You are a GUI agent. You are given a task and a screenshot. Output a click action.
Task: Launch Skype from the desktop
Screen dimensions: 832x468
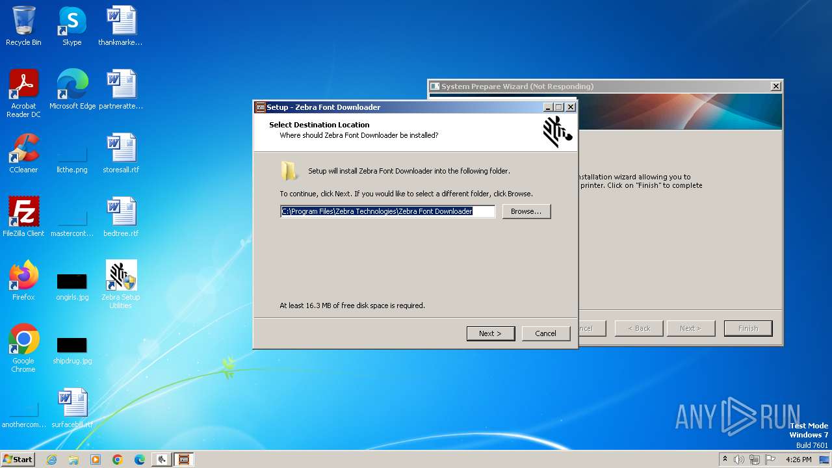(72, 26)
